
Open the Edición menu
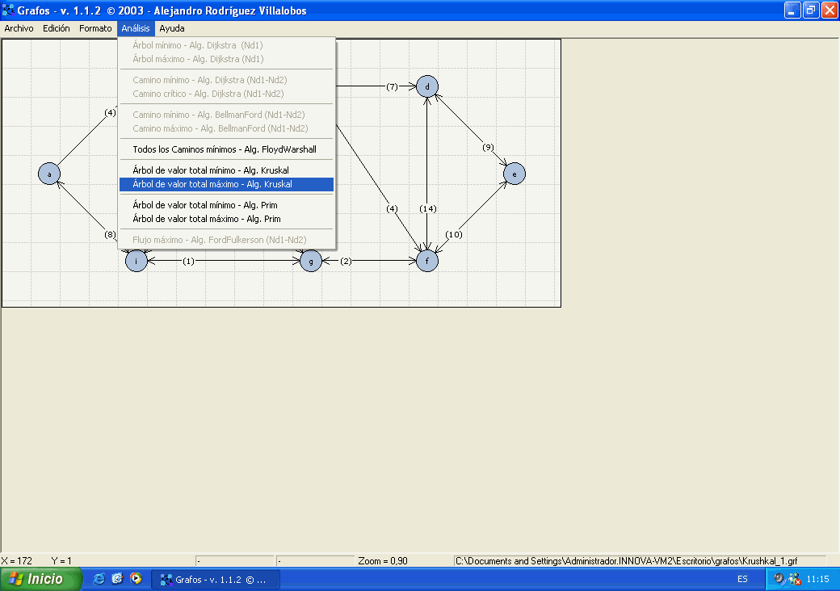57,28
